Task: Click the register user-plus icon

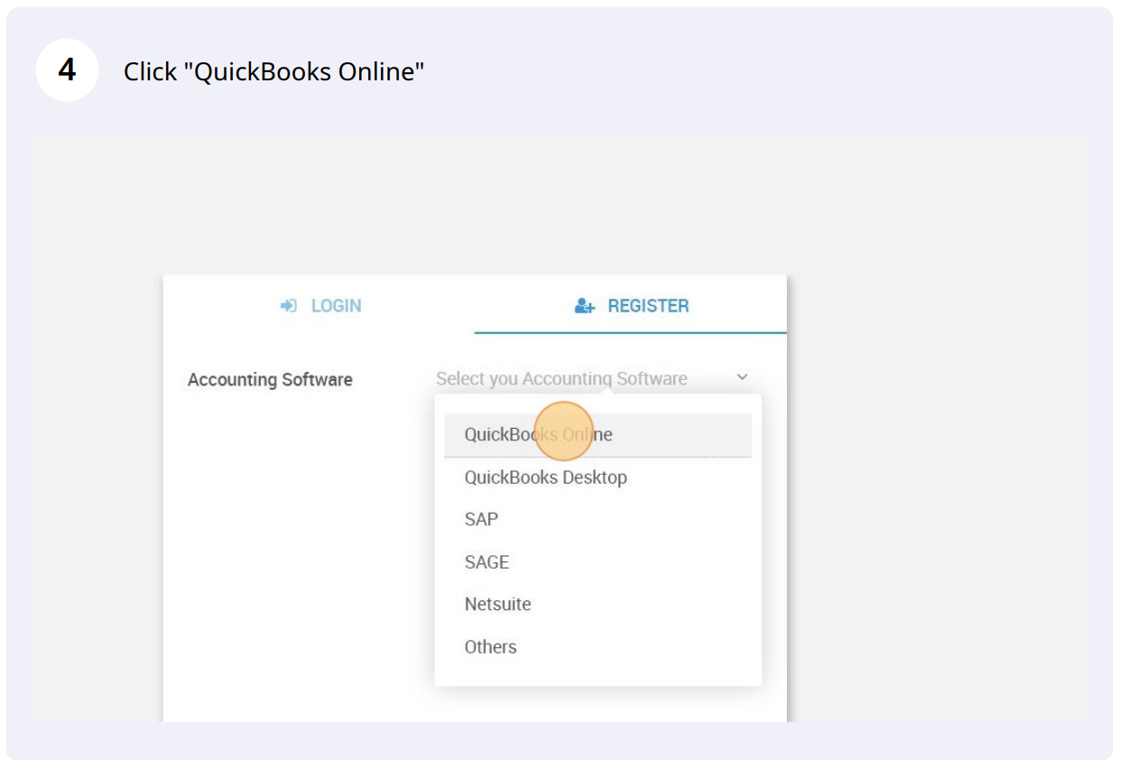Action: tap(585, 306)
